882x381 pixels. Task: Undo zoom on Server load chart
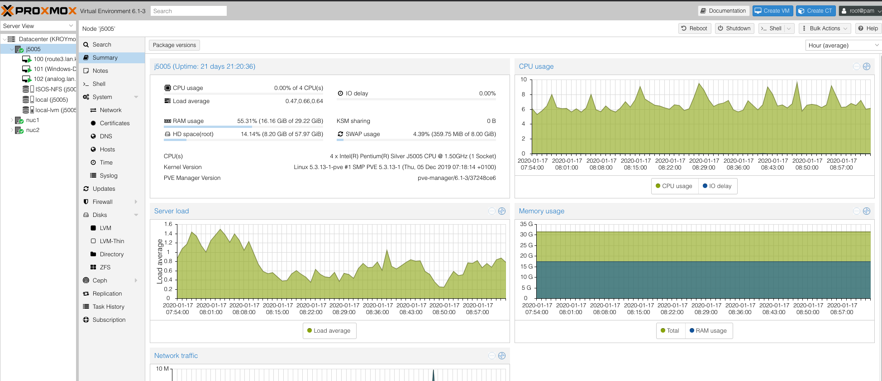pyautogui.click(x=492, y=211)
